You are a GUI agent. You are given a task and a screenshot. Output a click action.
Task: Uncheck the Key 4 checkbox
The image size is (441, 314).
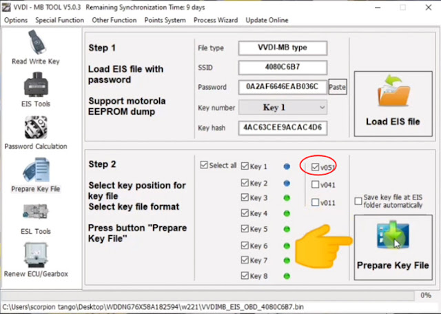tap(245, 213)
